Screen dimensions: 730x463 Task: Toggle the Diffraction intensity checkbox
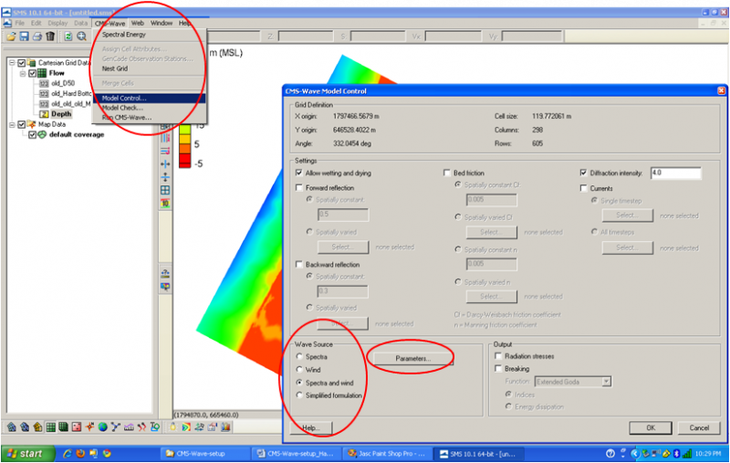point(583,173)
